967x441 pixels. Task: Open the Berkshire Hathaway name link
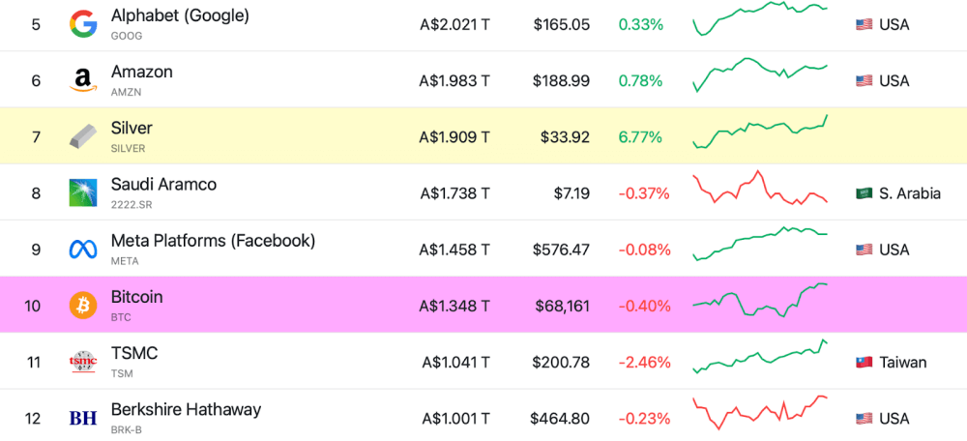point(186,409)
